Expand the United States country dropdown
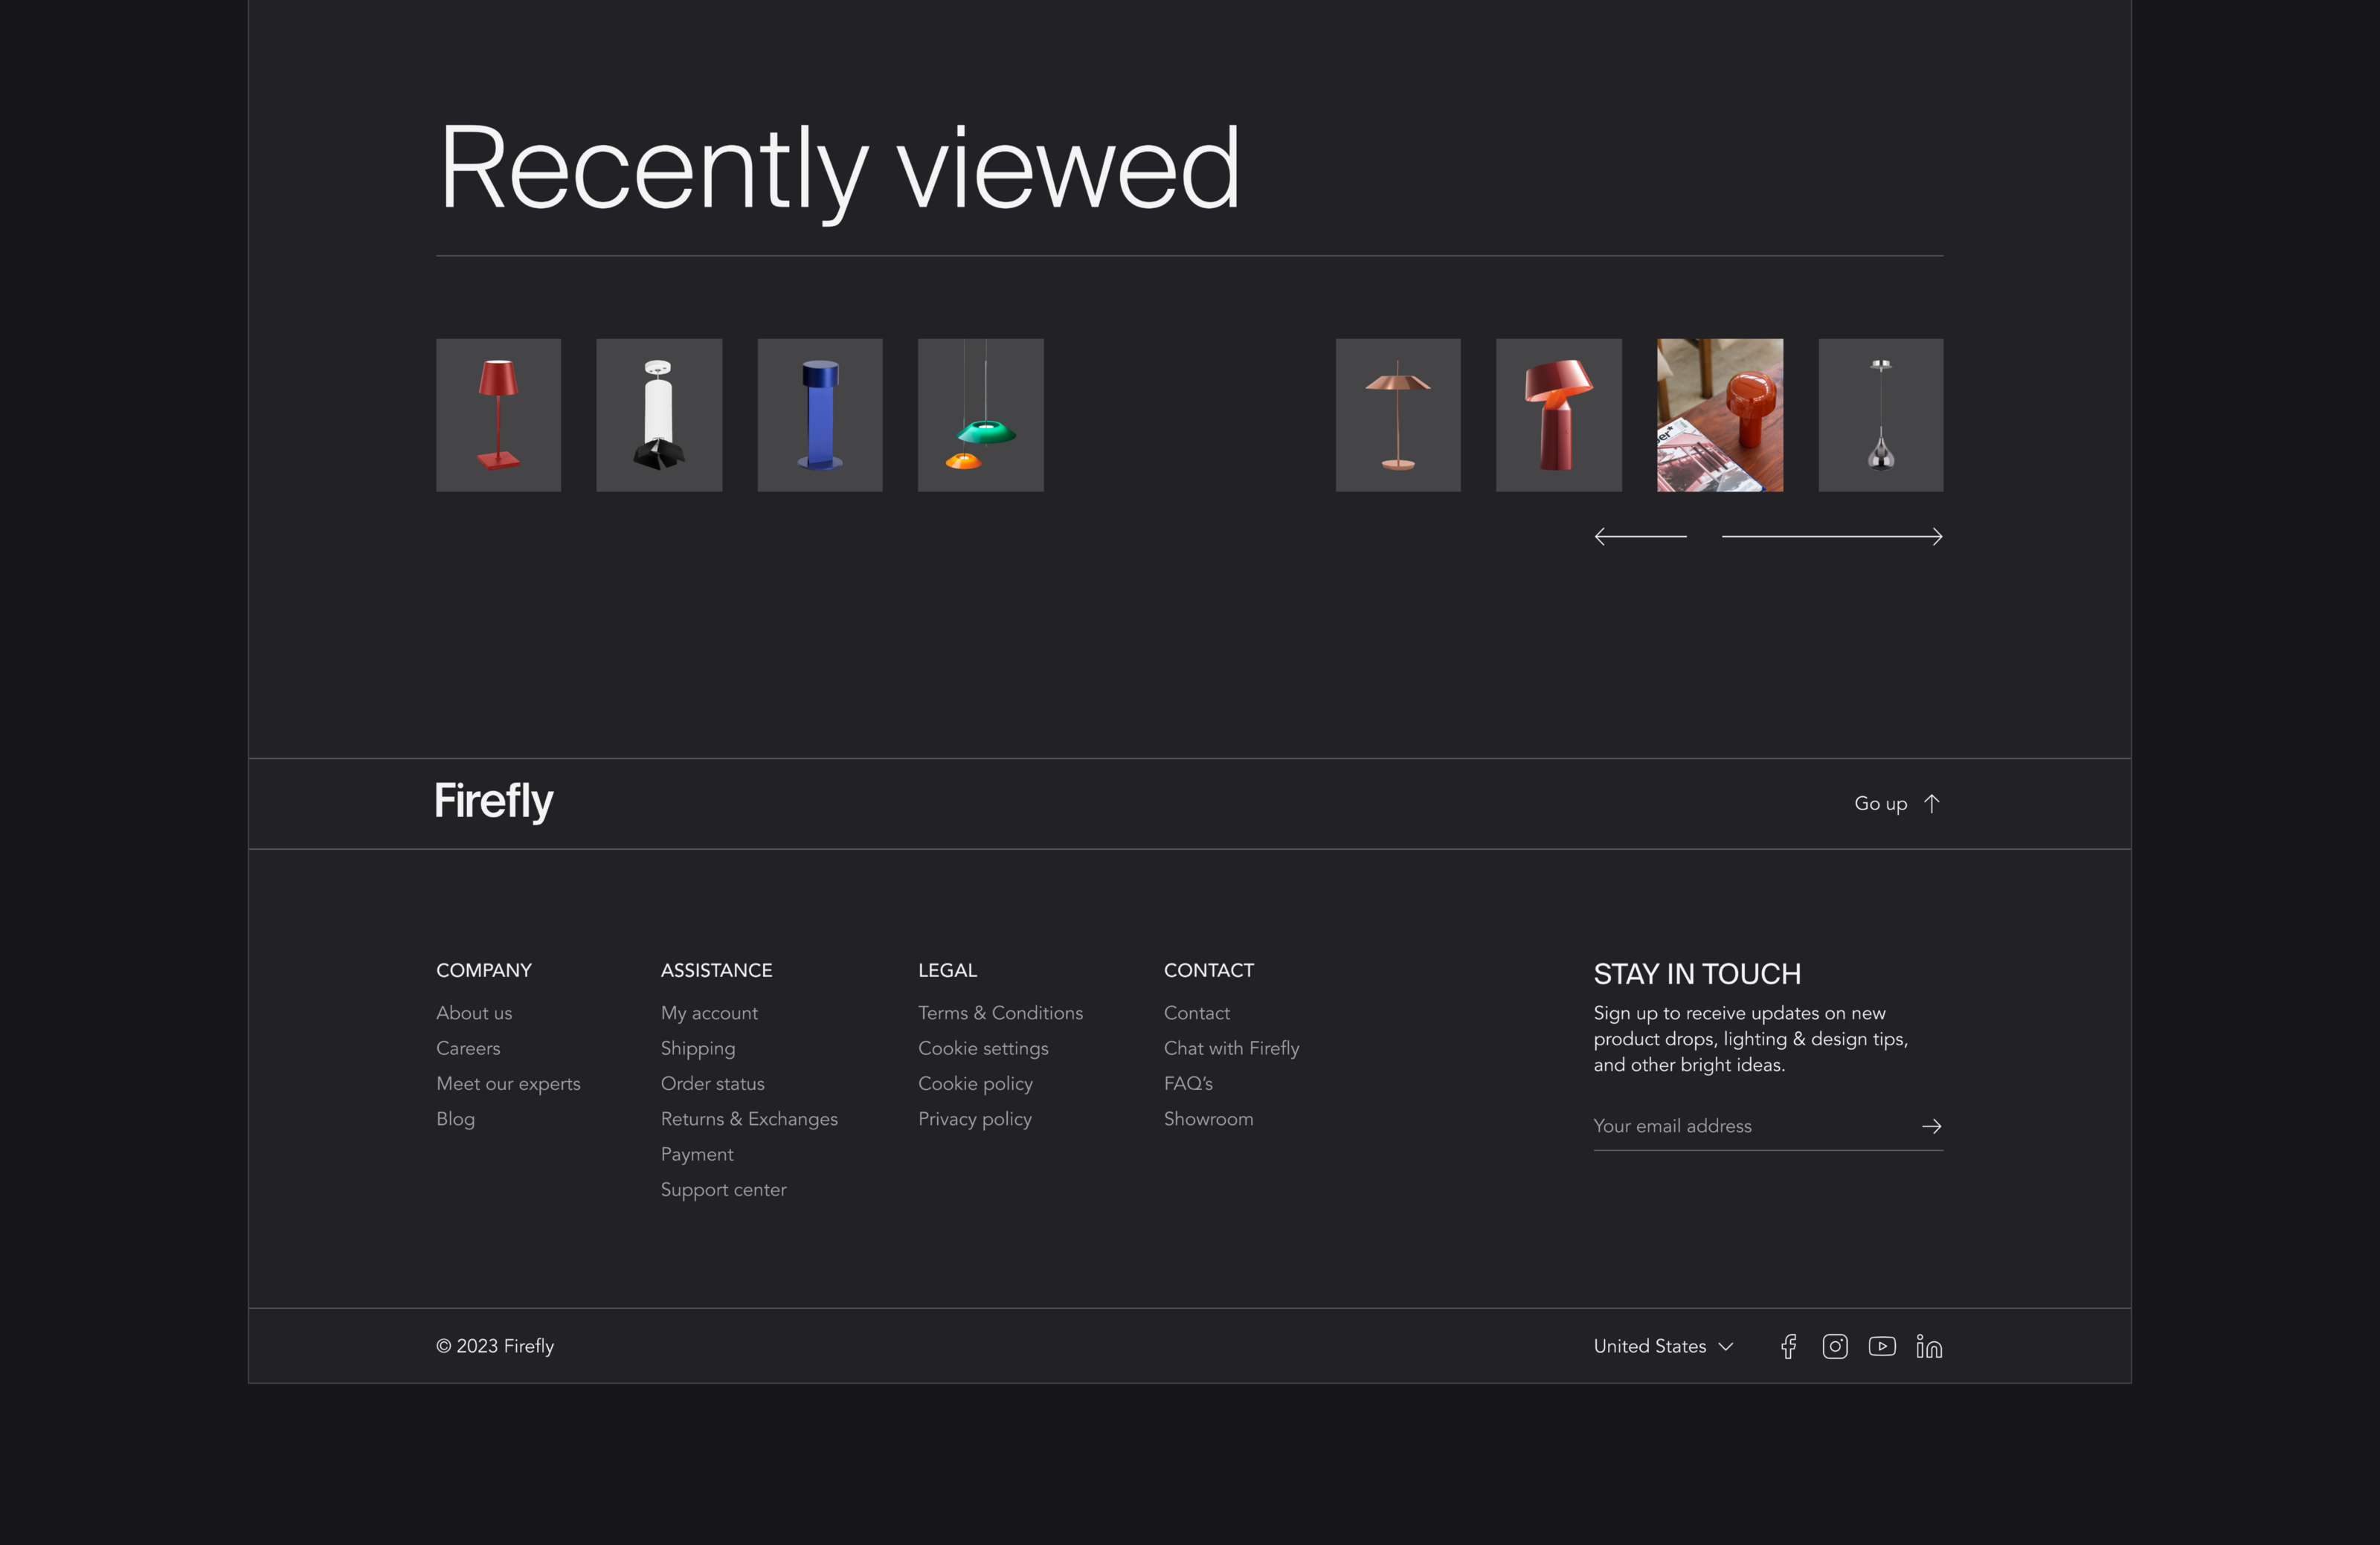2380x1545 pixels. [1662, 1346]
